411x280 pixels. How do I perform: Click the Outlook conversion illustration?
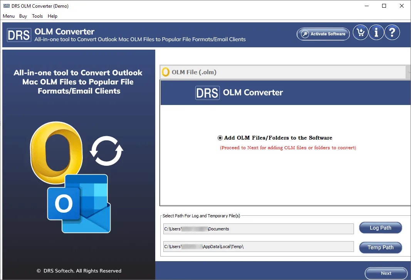tap(77, 177)
